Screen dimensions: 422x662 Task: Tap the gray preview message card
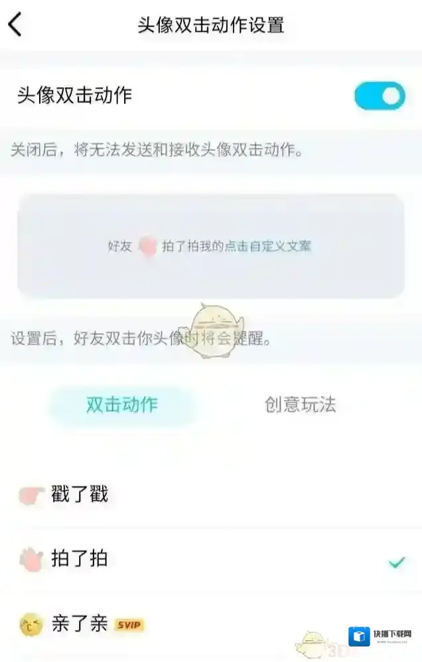coord(211,246)
